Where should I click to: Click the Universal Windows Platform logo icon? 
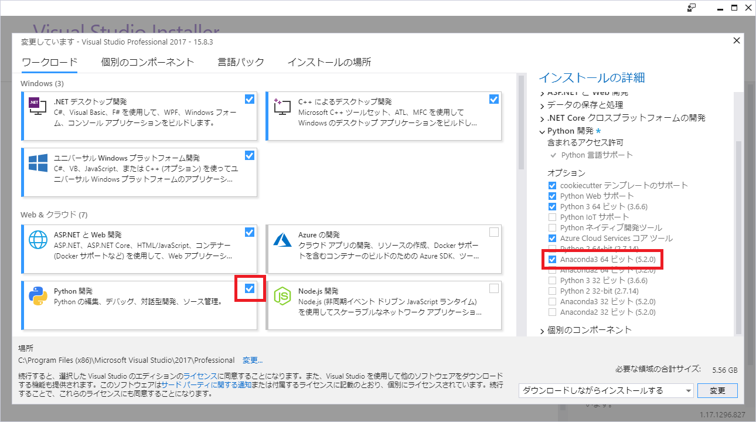38,163
